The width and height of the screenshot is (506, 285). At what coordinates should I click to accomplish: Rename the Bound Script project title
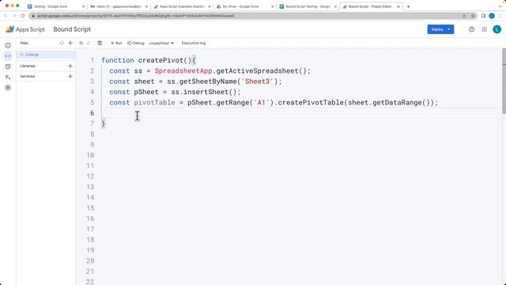[x=72, y=29]
